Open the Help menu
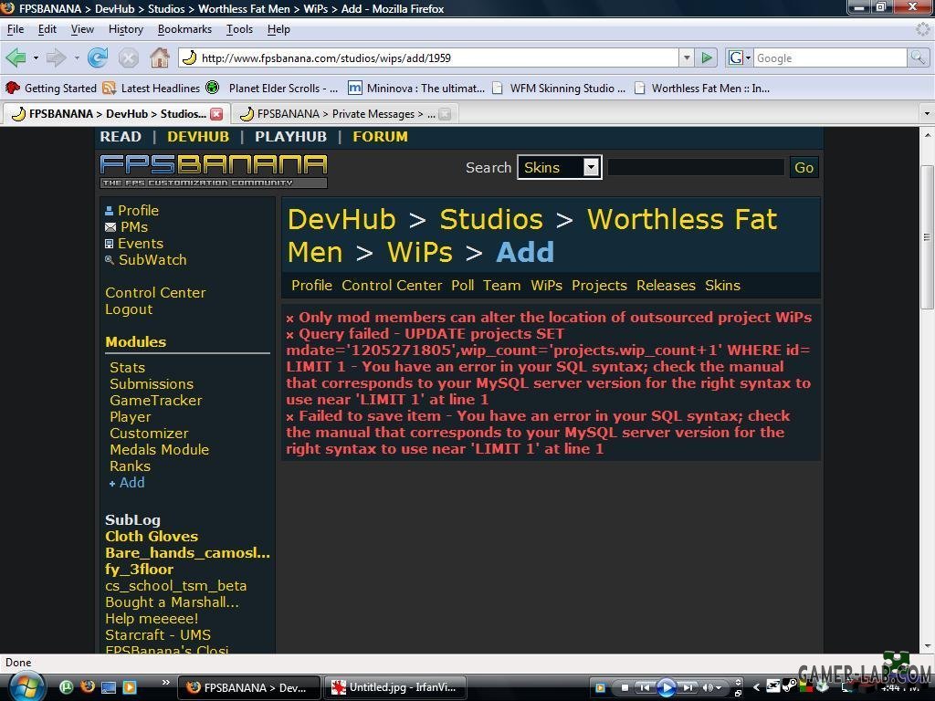The width and height of the screenshot is (935, 701). 278,29
